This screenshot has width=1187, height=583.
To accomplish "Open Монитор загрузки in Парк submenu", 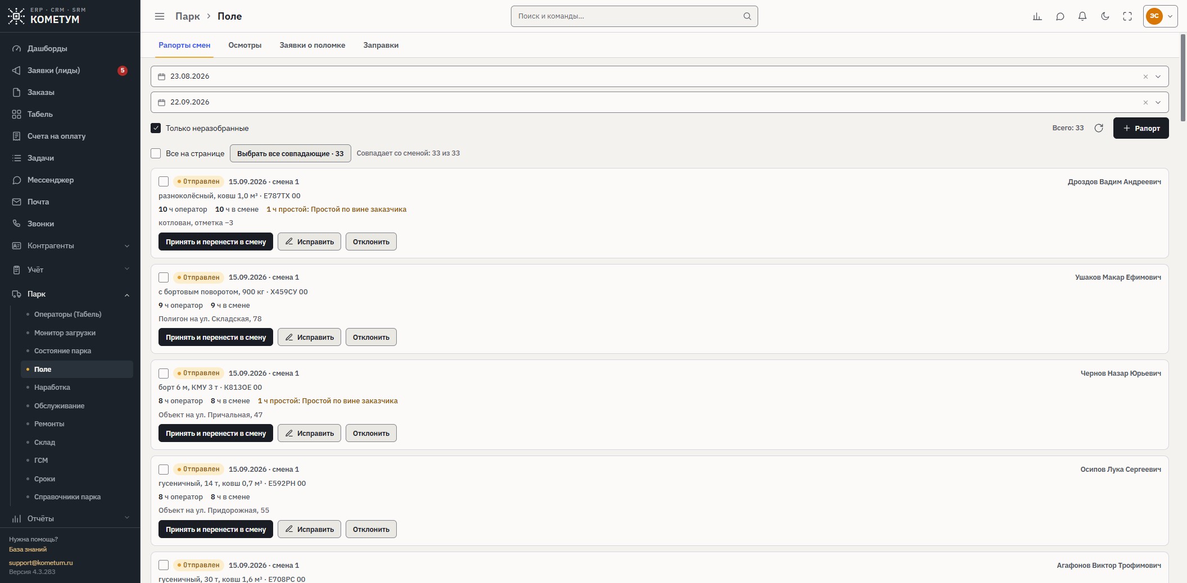I will tap(77, 333).
